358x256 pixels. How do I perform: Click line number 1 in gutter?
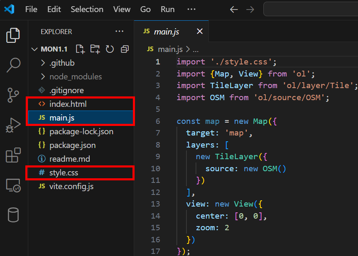(x=158, y=62)
